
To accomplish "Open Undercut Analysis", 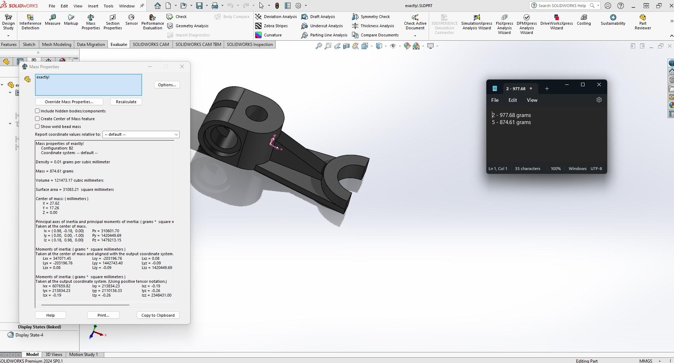I will point(322,26).
